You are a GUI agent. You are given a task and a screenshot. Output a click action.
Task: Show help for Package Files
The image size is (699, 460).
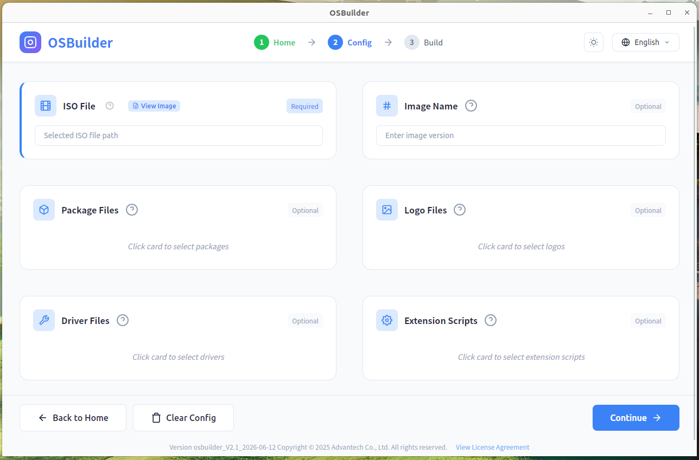coord(132,210)
